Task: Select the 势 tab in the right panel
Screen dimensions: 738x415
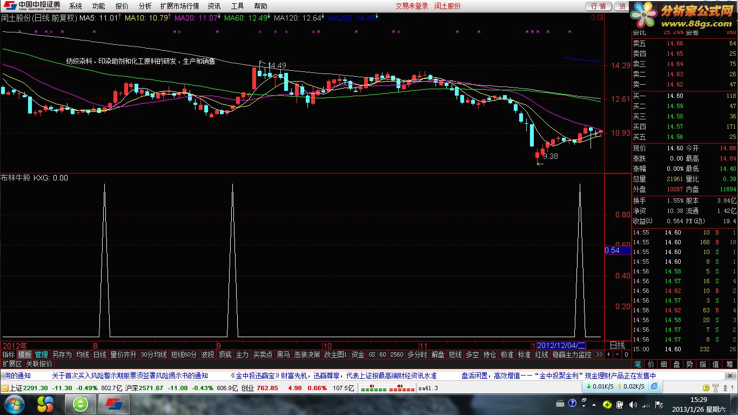Action: tap(689, 364)
